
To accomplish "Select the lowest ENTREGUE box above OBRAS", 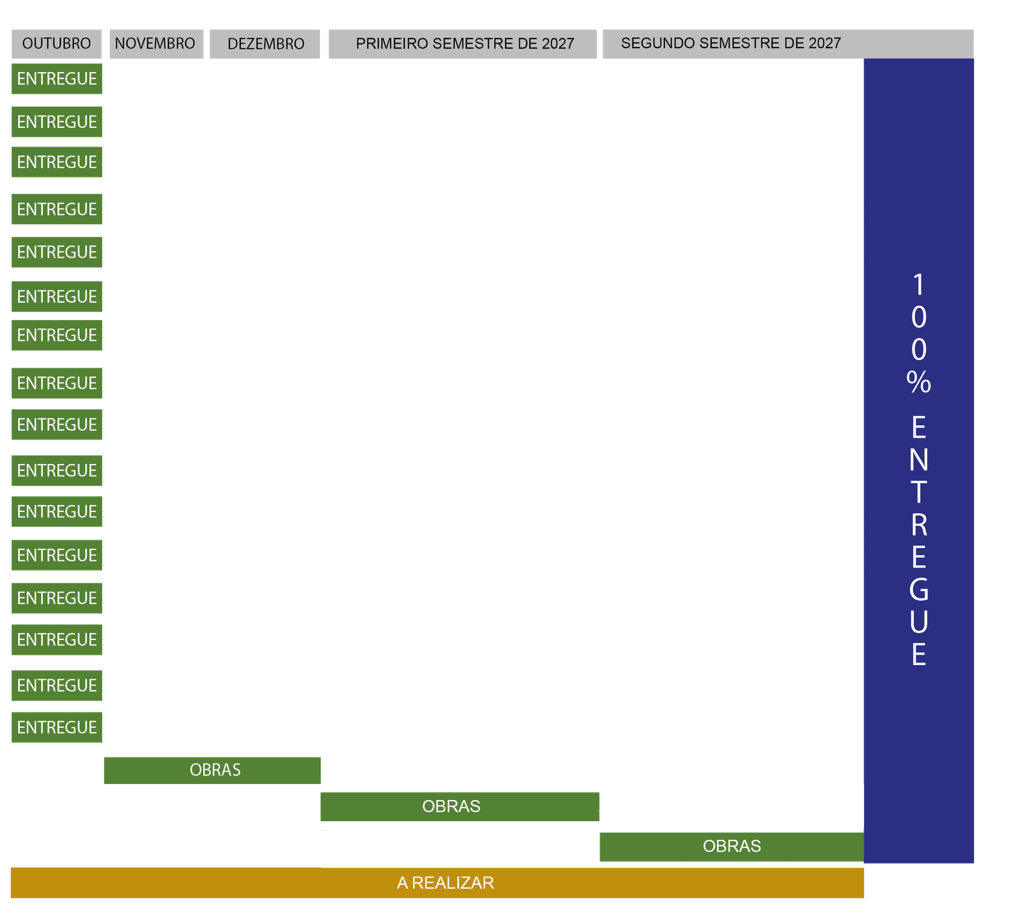I will 57,727.
